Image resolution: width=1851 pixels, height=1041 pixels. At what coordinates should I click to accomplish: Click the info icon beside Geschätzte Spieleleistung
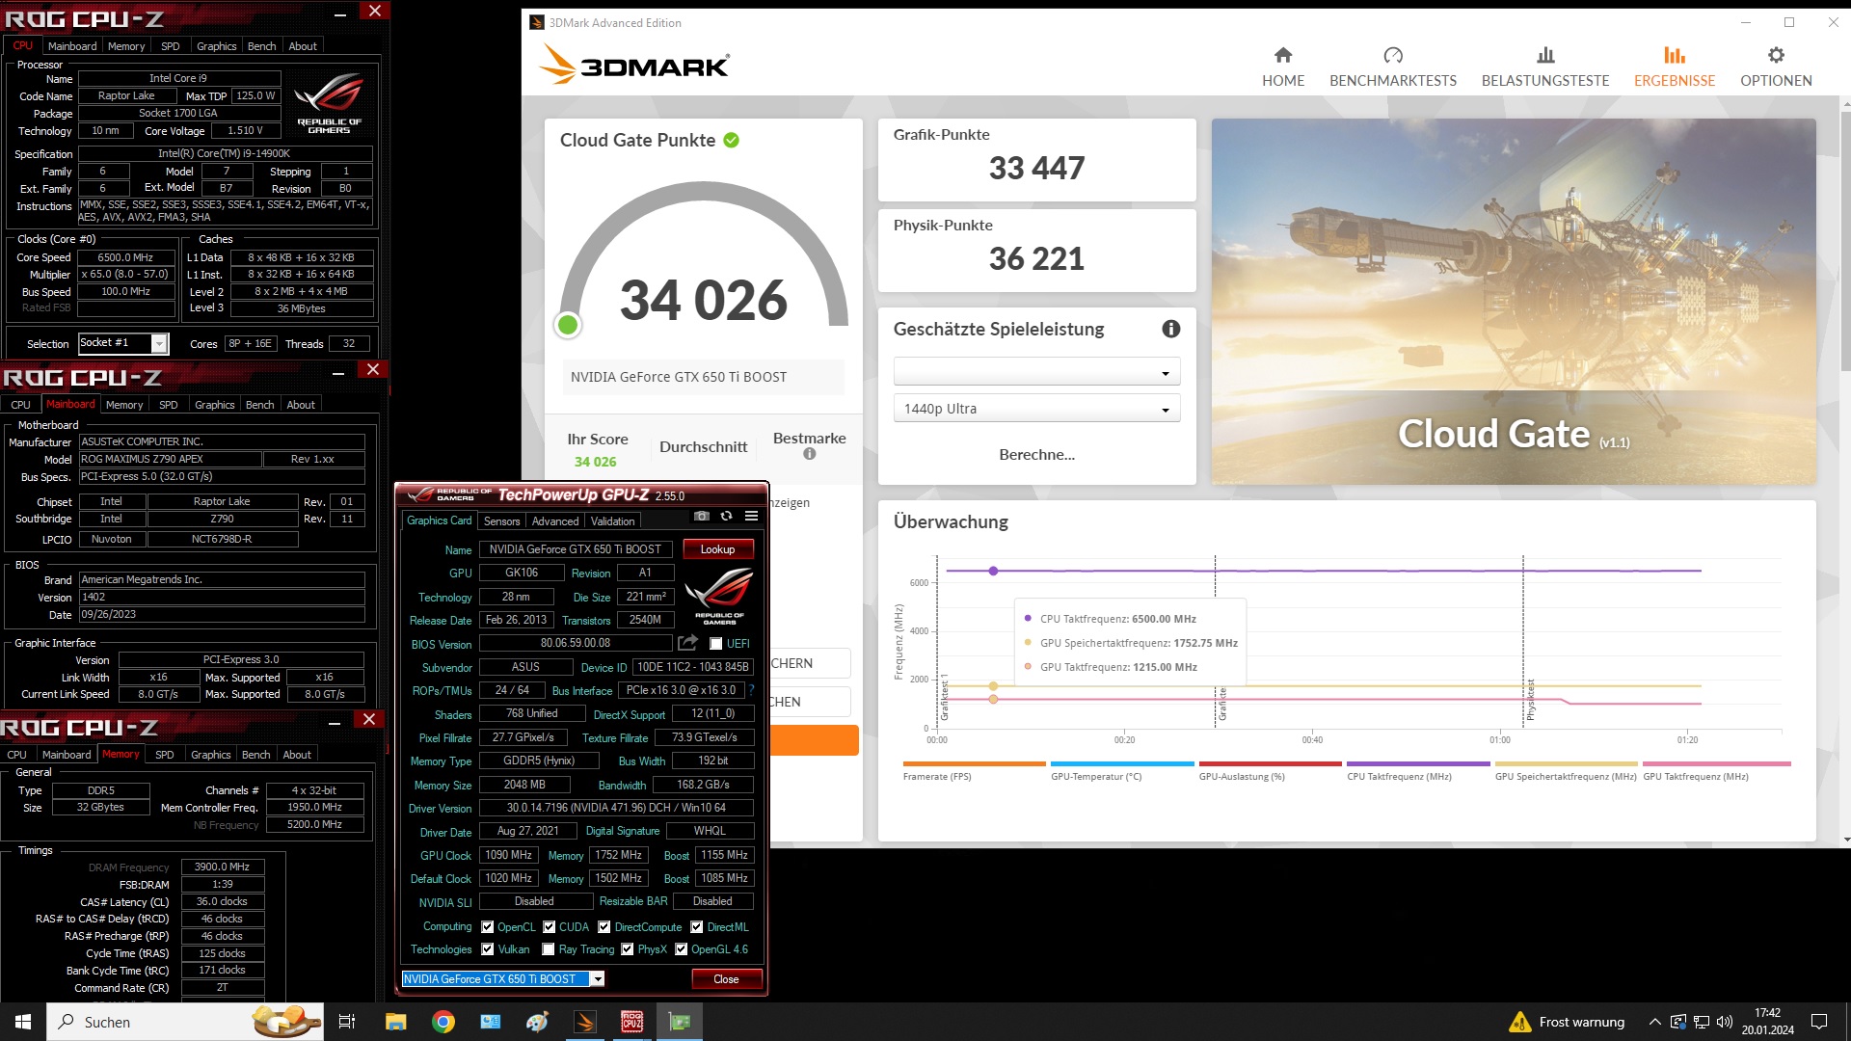(x=1170, y=329)
